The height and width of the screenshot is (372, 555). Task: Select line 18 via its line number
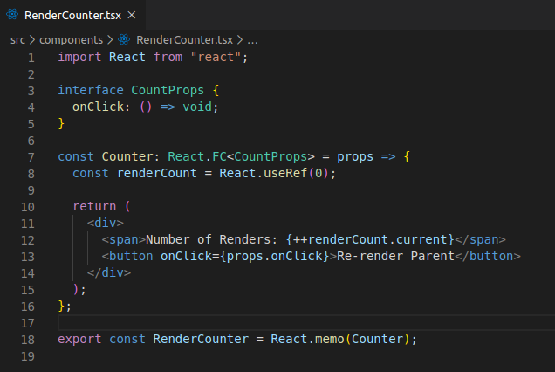click(29, 339)
